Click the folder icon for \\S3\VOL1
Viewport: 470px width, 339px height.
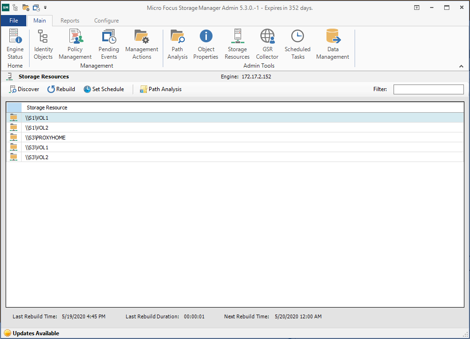(x=14, y=147)
